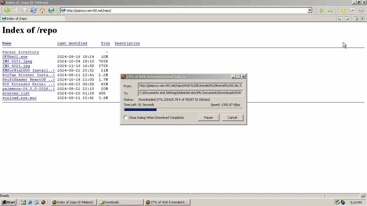
Task: Click the first system tray icon
Action: coord(337,202)
